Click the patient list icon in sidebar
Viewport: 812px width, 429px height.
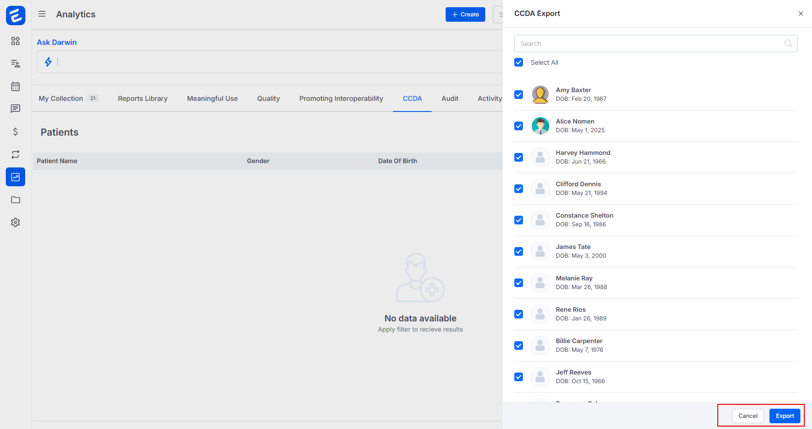pos(15,64)
